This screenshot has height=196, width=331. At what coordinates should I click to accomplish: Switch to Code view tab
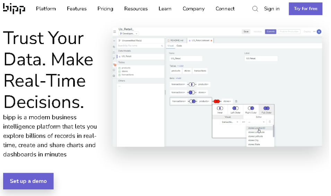pos(179,46)
